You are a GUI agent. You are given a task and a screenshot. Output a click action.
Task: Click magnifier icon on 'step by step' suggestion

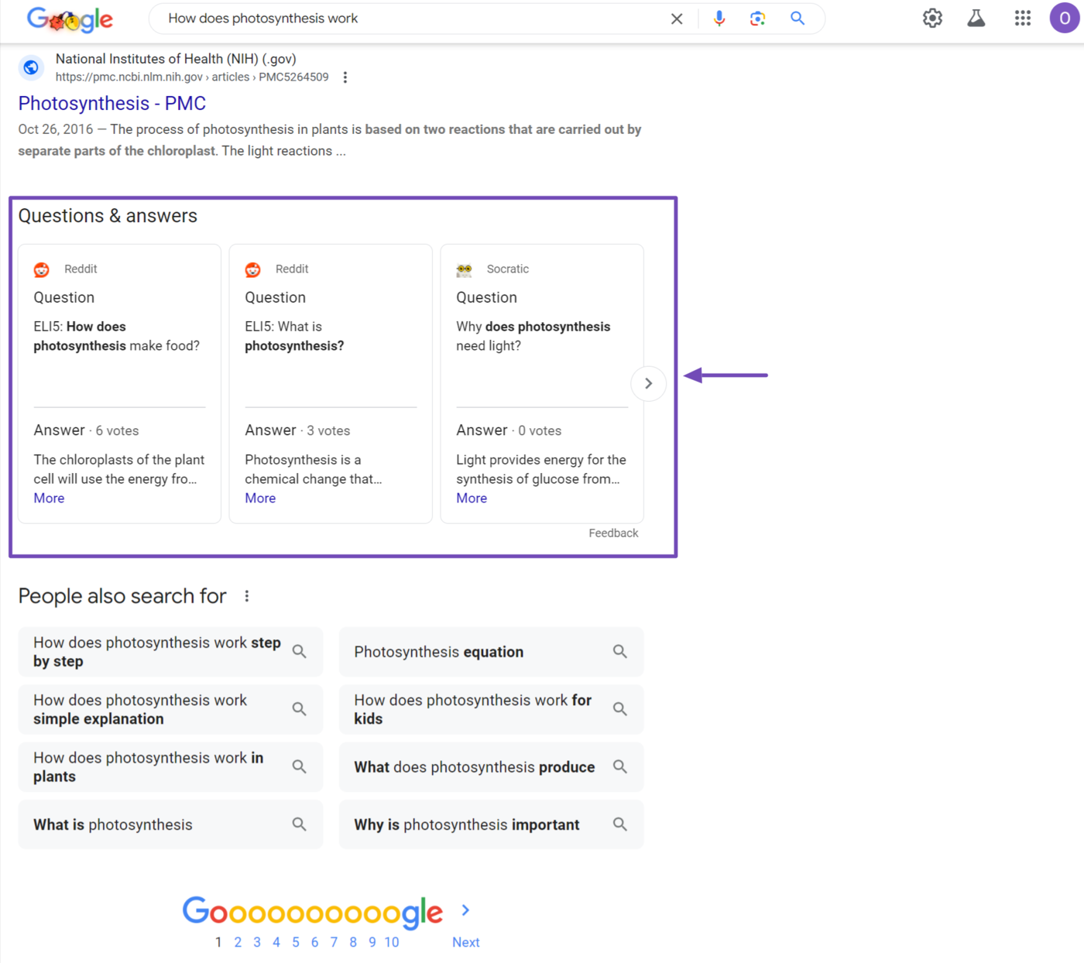[300, 652]
